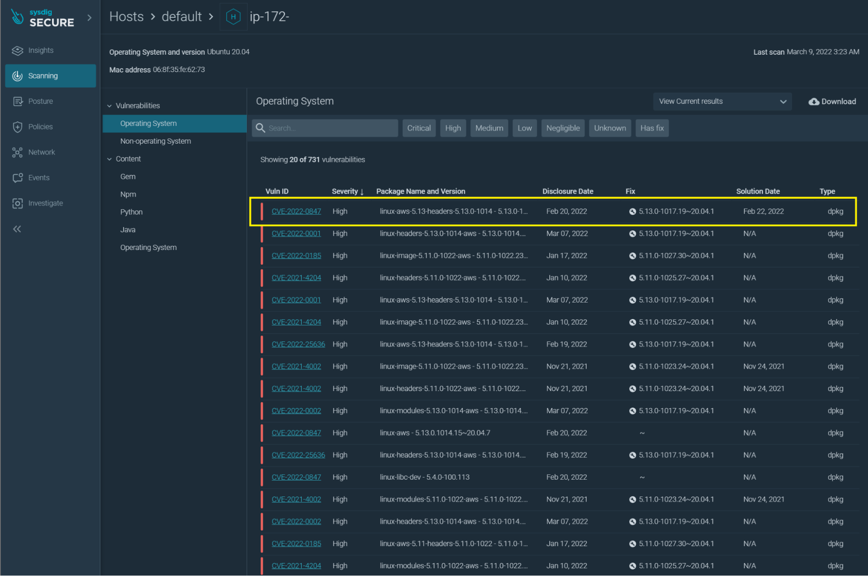Open the Investigate section

(x=45, y=203)
